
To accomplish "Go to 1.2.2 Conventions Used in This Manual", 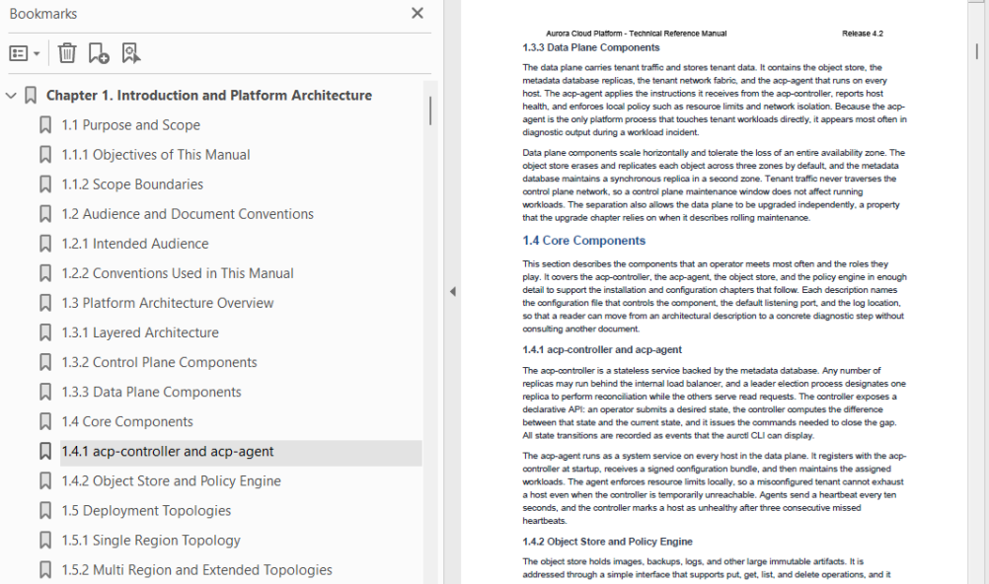I will [178, 273].
